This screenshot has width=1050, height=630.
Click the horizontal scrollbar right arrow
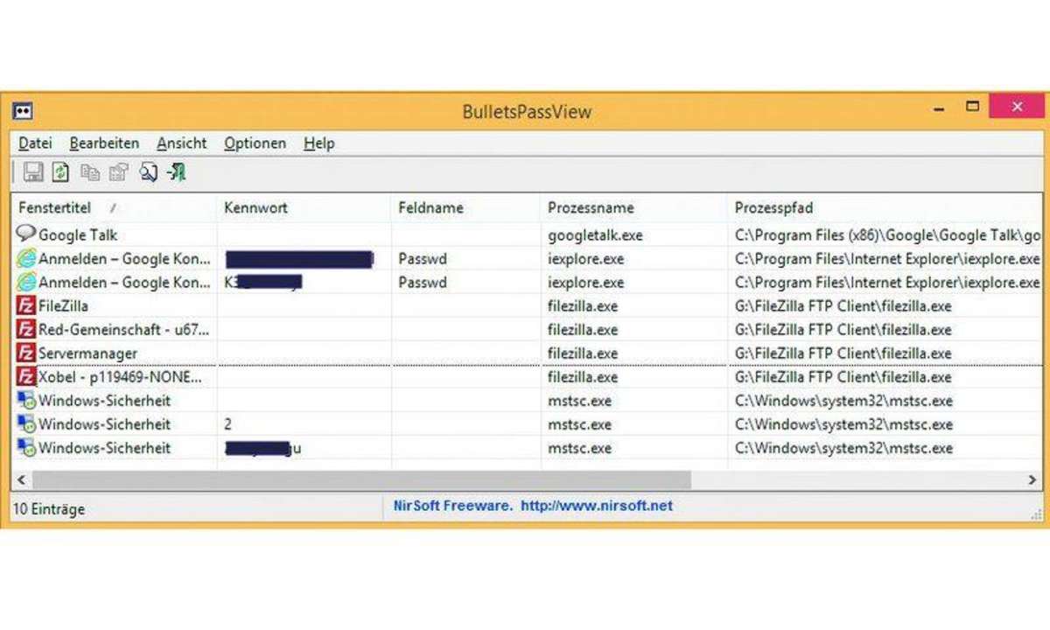1032,479
